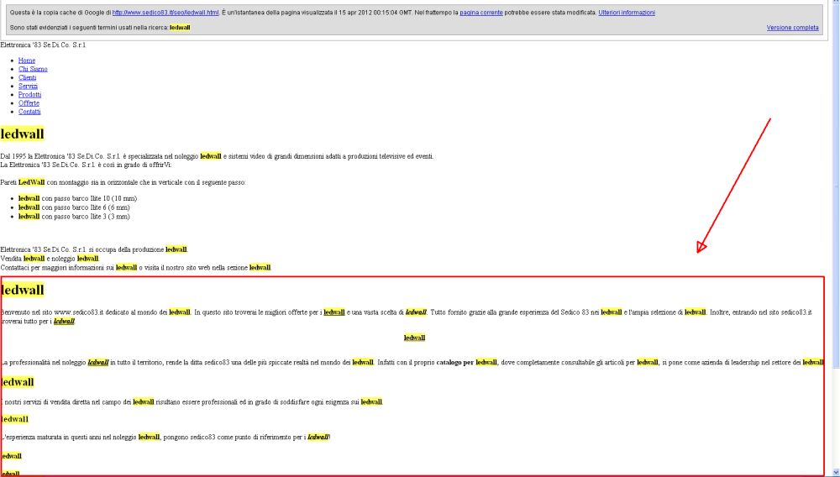Open the Clienti navigation link
The image size is (840, 477).
point(28,77)
